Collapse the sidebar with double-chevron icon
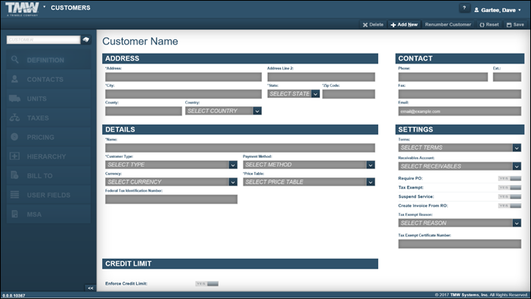This screenshot has width=531, height=299. point(91,288)
